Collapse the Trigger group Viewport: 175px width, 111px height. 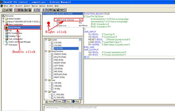coord(46,92)
